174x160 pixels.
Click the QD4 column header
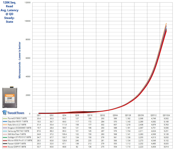pos(64,115)
